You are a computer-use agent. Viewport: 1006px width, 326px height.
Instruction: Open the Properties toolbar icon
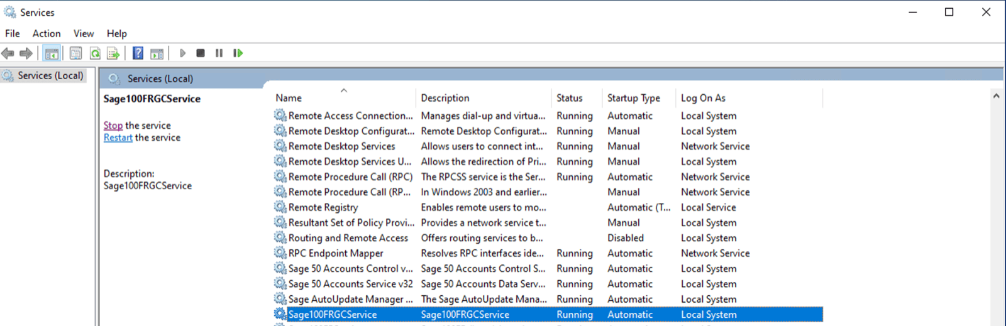(x=75, y=53)
